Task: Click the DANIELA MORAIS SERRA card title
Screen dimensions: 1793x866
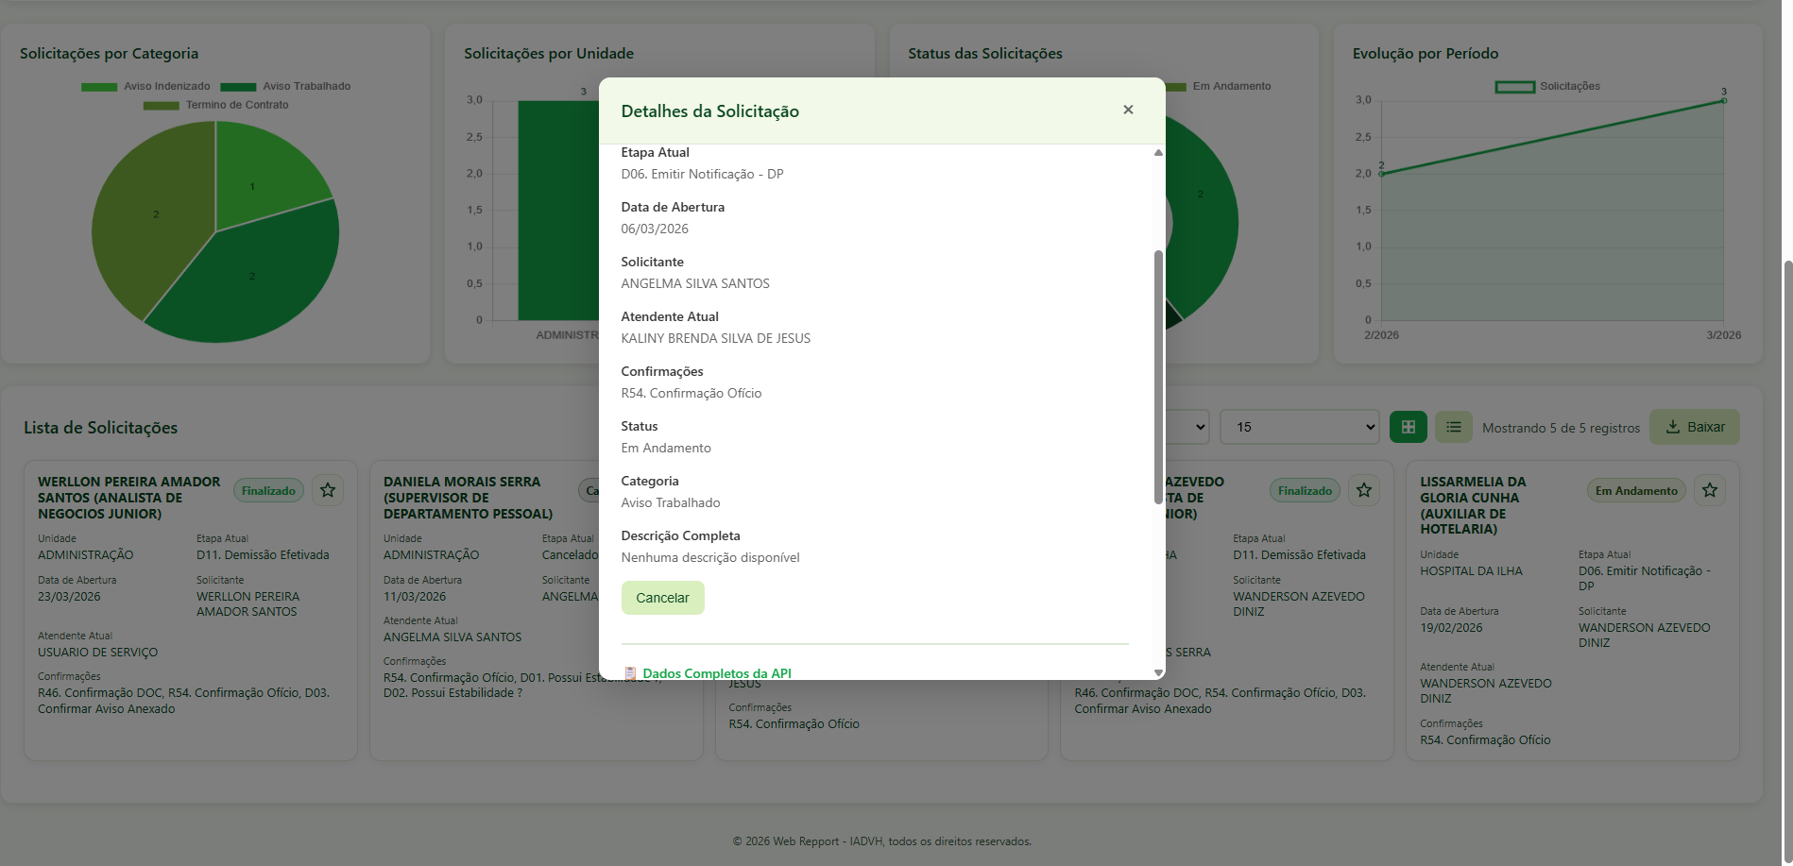Action: click(x=468, y=498)
